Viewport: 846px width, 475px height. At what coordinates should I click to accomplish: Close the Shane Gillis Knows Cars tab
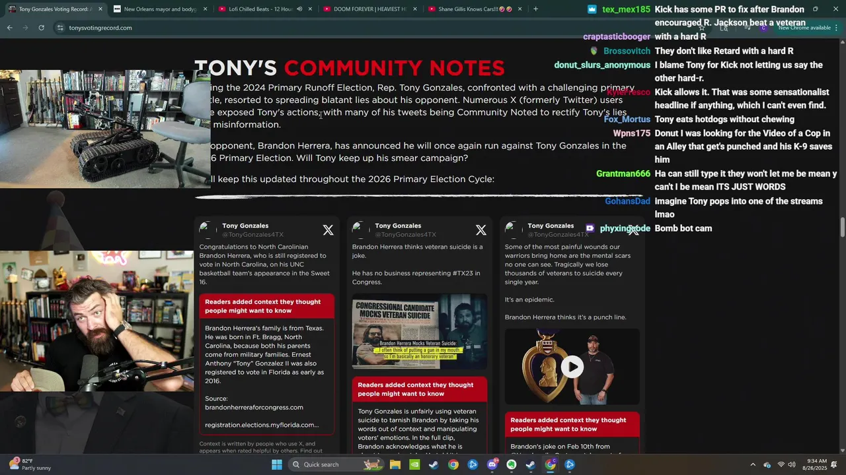(x=519, y=9)
